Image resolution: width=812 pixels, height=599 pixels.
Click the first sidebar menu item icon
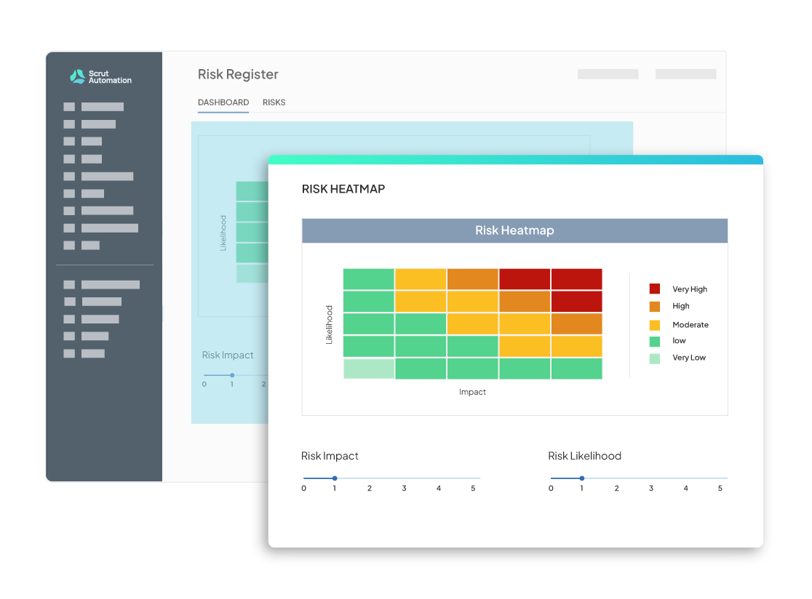click(x=69, y=107)
